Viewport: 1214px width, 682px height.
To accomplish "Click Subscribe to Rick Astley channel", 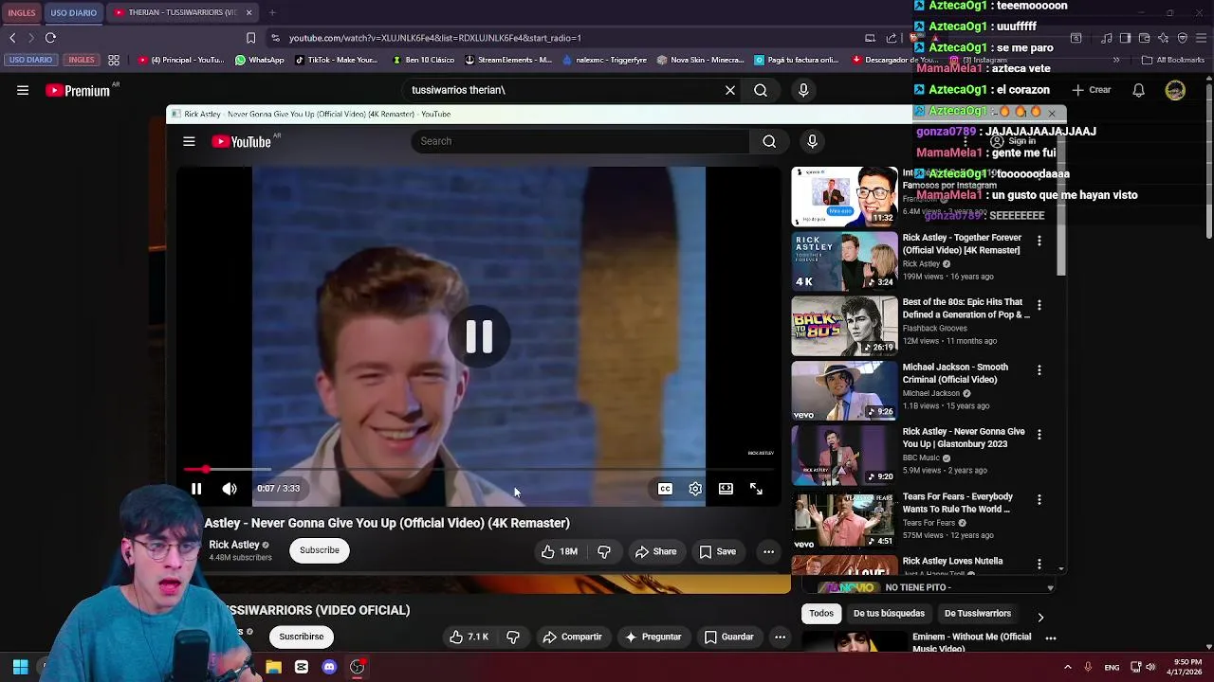I will [320, 550].
